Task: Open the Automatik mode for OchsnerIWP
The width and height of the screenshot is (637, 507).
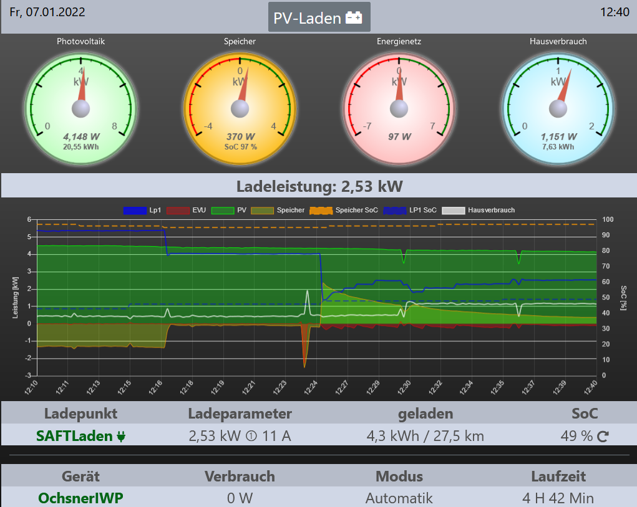Action: click(399, 498)
